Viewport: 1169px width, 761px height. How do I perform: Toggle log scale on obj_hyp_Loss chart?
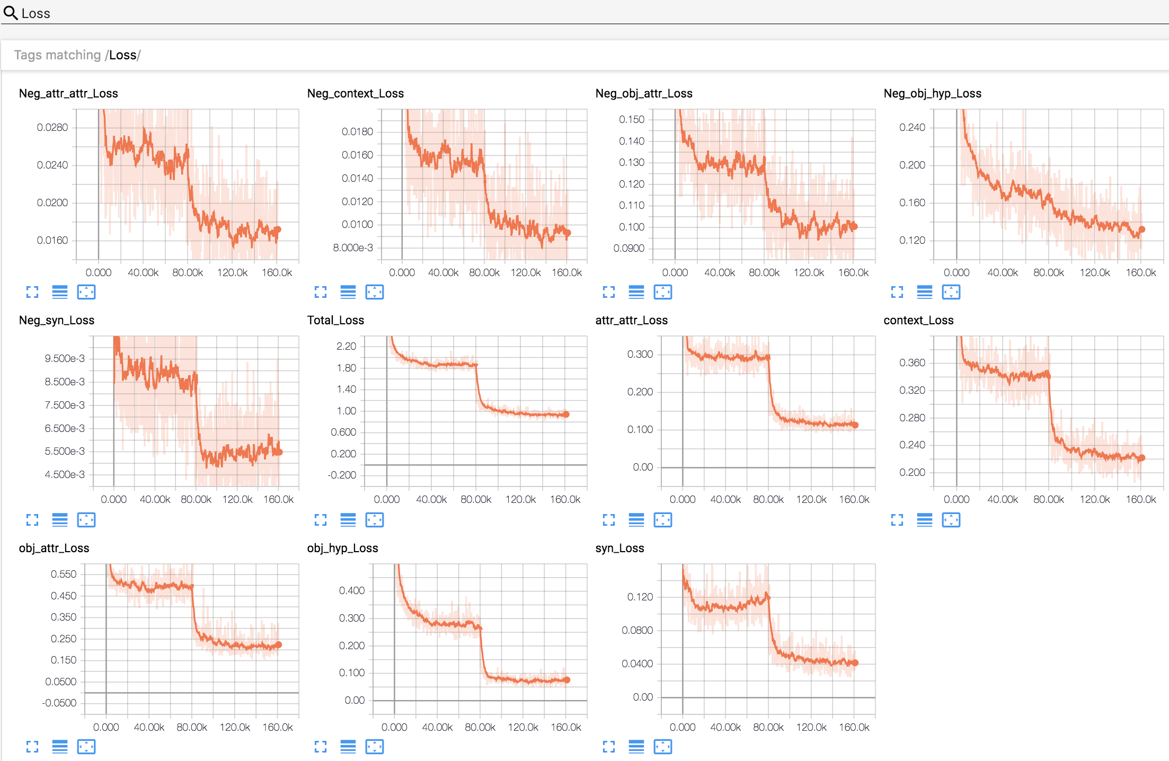click(348, 747)
